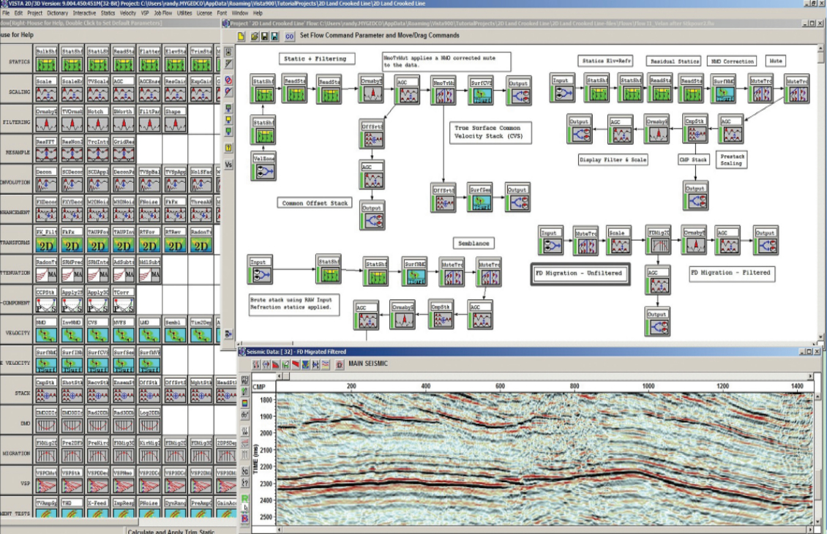Click the Vs button in flow sidebar
The height and width of the screenshot is (534, 827).
228,165
